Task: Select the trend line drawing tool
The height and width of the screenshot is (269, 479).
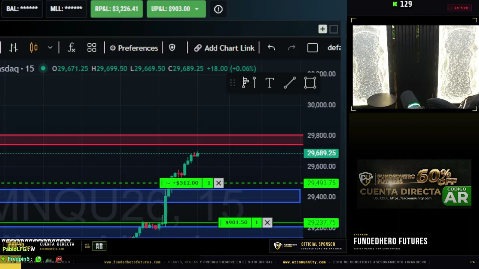Action: tap(290, 83)
